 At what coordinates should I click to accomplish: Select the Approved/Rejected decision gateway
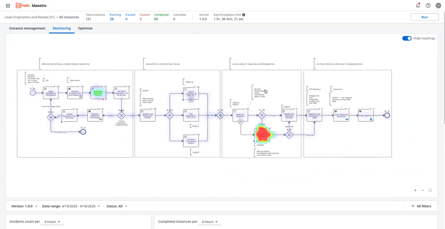pyautogui.click(x=289, y=135)
